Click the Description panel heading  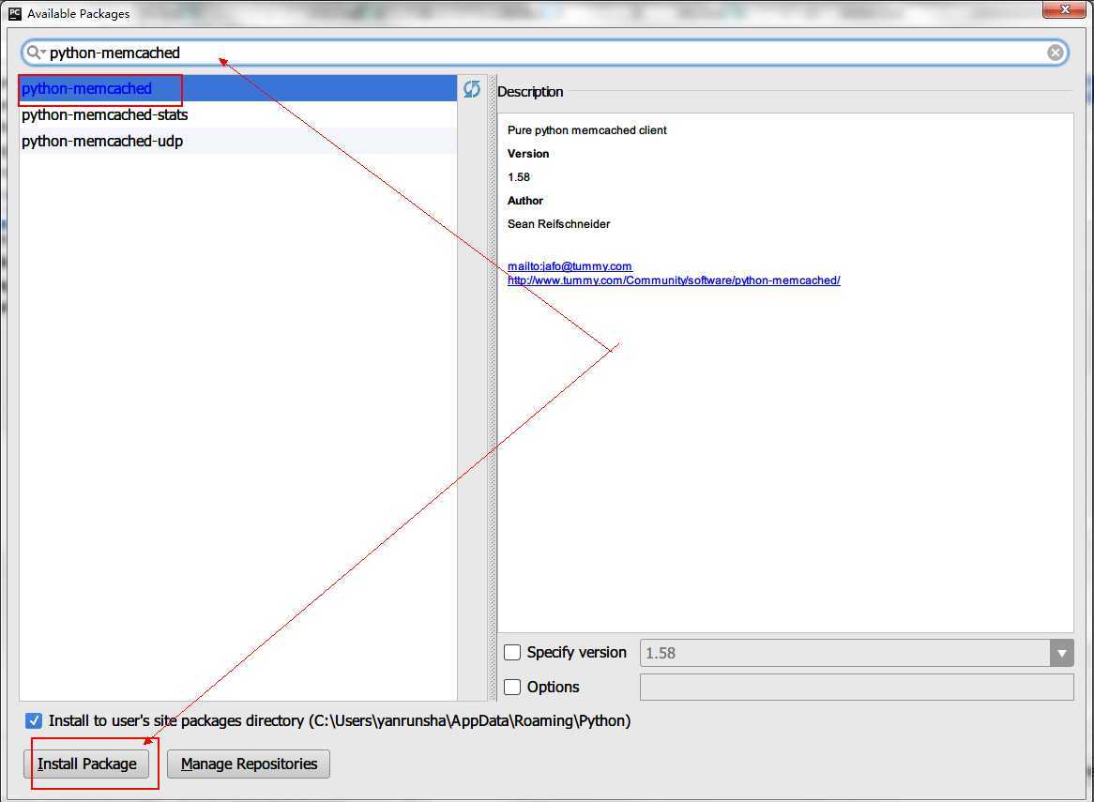(x=530, y=91)
